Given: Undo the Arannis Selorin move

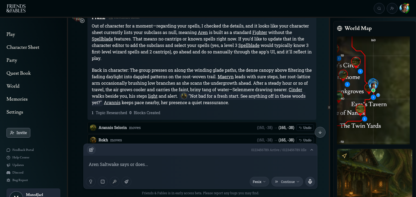Looking at the screenshot, I should (305, 128).
